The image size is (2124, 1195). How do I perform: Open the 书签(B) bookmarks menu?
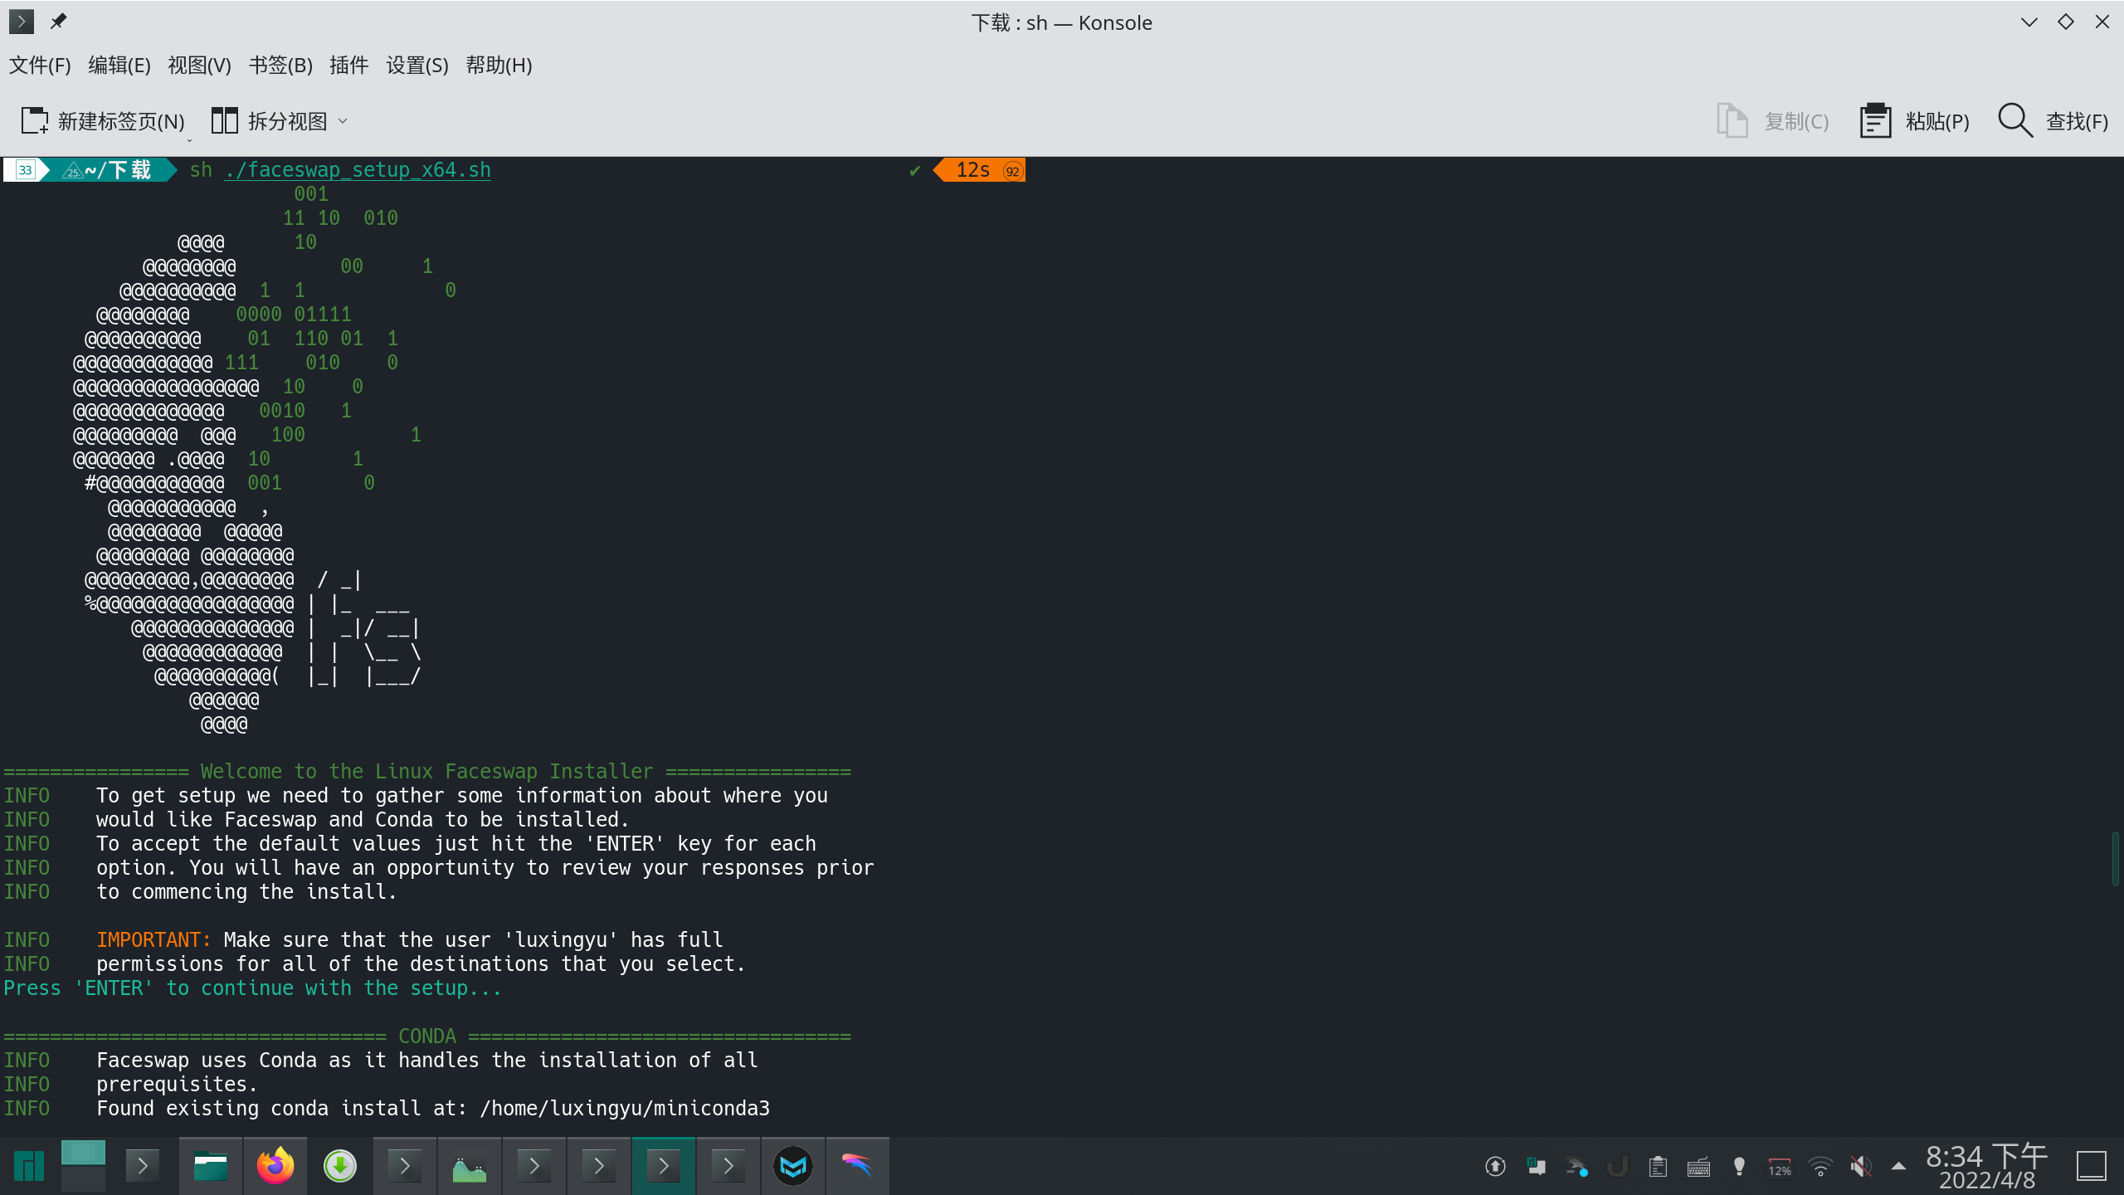coord(280,65)
